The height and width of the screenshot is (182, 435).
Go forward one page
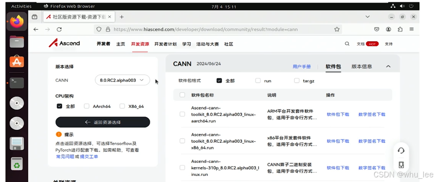[47, 29]
